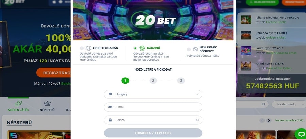306x139 pixels.
Task: Expand the Hungary country dropdown
Action: (197, 94)
